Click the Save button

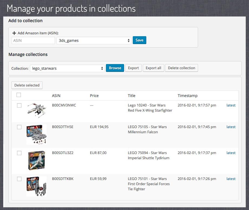(x=140, y=40)
